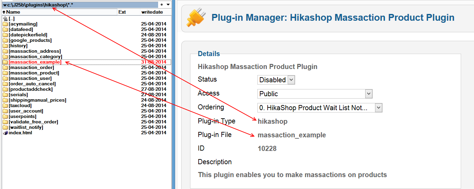474x189 pixels.
Task: Select the productaddcheck folder icon
Action: (5, 89)
